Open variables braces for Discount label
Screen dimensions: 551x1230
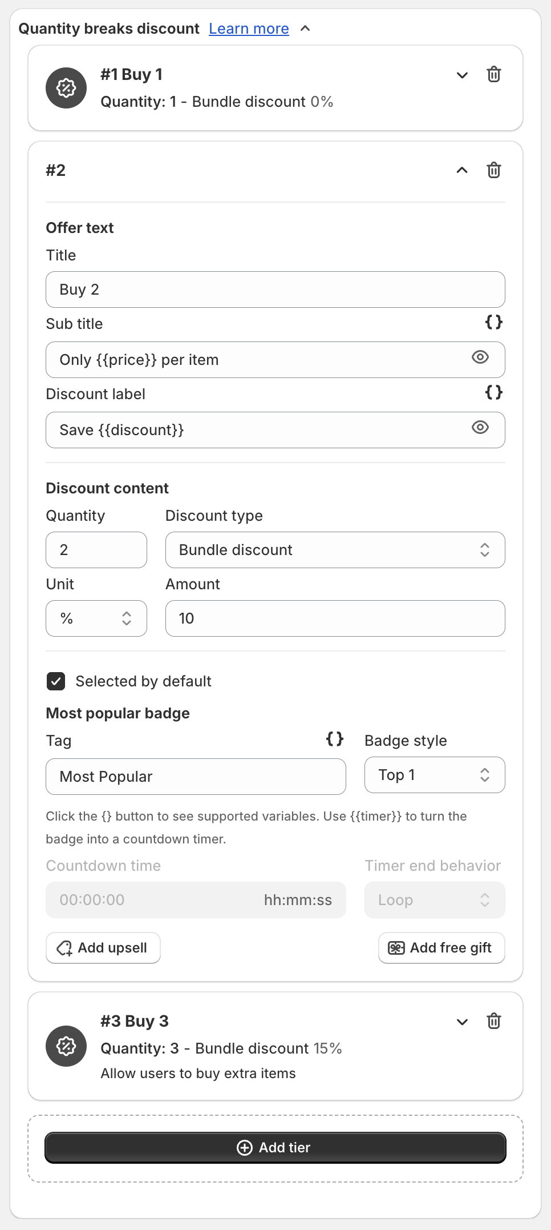(494, 392)
